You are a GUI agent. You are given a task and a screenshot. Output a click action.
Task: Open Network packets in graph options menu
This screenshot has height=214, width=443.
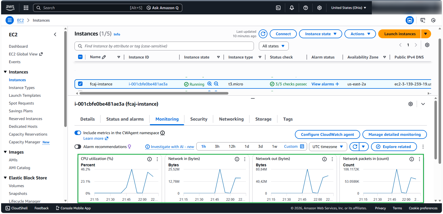pyautogui.click(x=419, y=159)
